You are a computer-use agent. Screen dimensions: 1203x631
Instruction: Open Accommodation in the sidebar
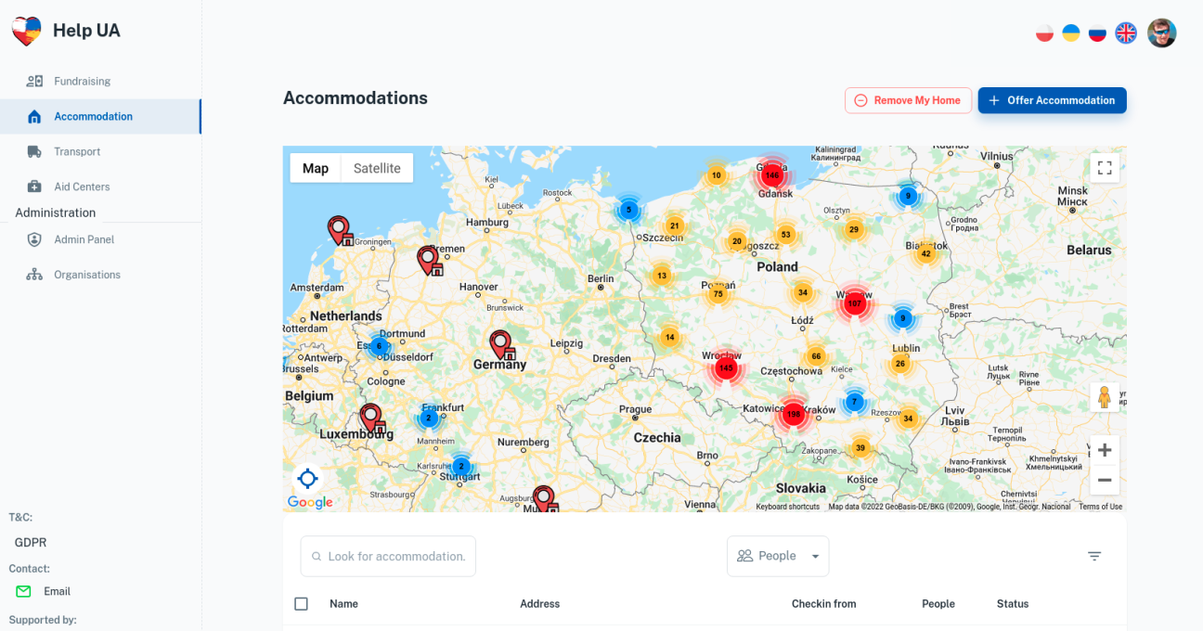pos(100,116)
